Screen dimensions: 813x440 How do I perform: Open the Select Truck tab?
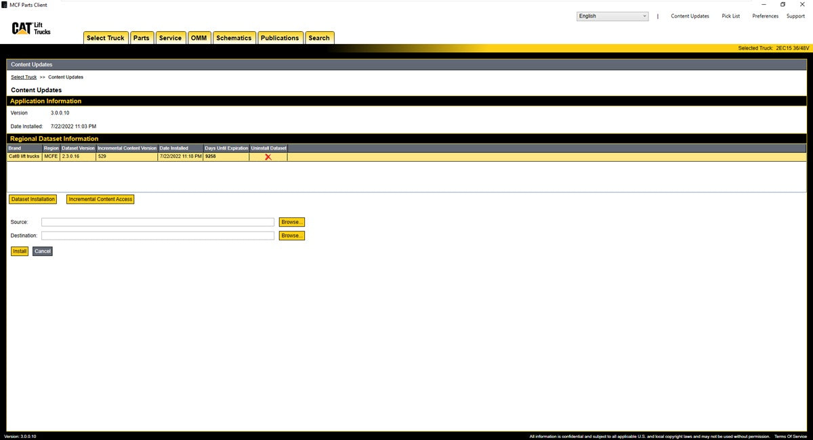[105, 38]
